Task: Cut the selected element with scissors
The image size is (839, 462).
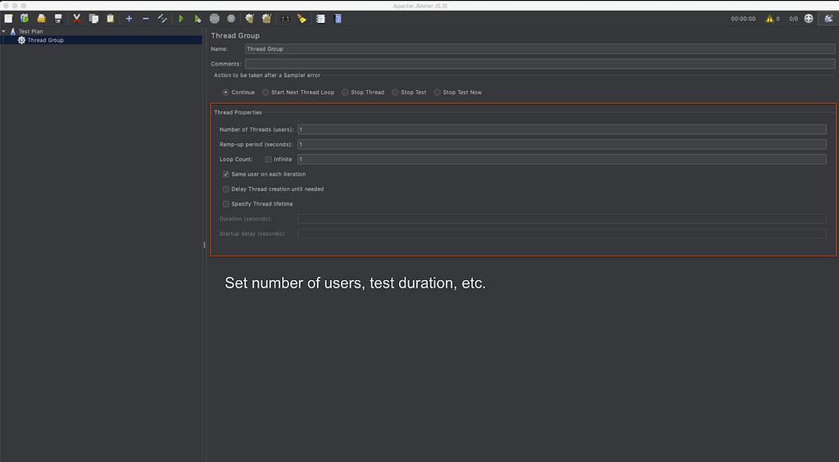Action: [76, 19]
